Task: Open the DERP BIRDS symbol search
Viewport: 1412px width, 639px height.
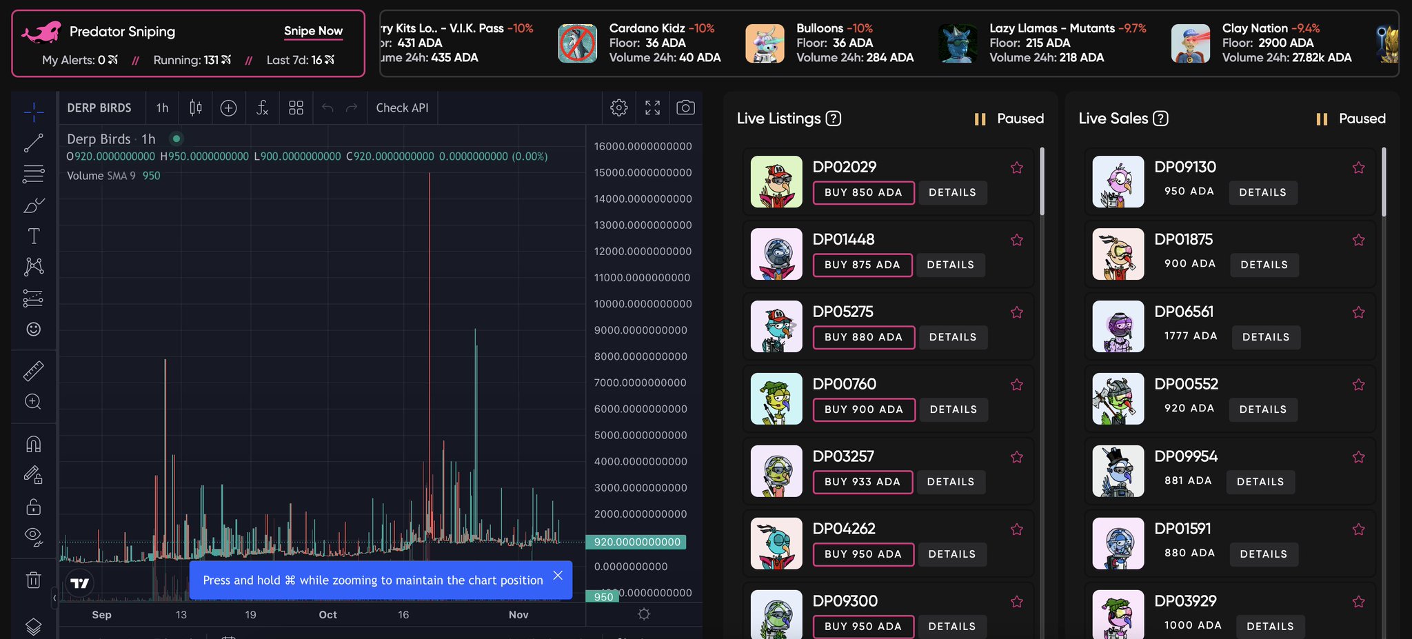Action: (x=99, y=108)
